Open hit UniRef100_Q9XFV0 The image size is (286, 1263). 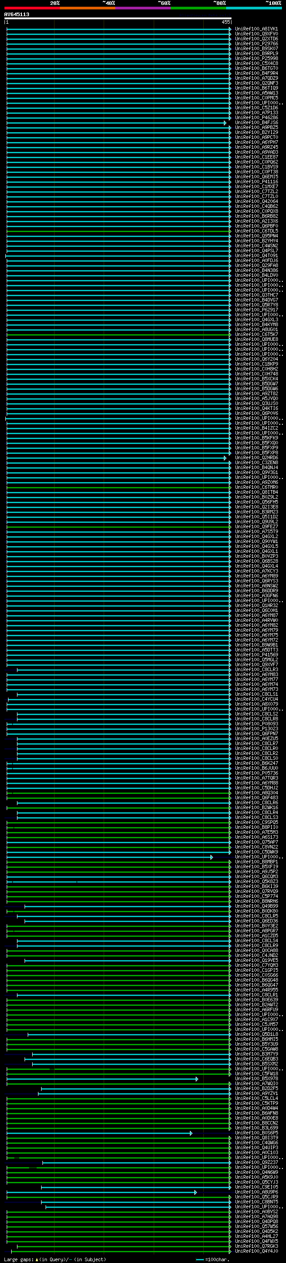[256, 34]
